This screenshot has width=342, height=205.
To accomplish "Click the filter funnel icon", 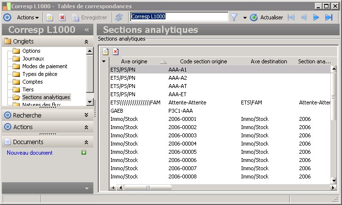I will coord(234,17).
